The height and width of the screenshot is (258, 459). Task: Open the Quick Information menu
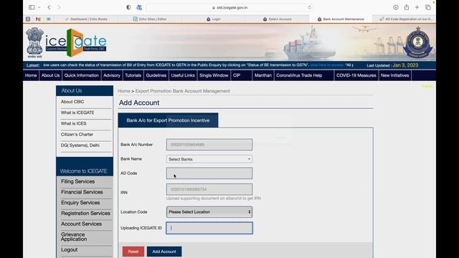[81, 75]
